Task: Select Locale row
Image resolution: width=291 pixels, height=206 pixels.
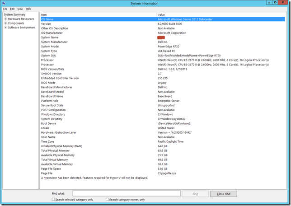Action: (163, 128)
